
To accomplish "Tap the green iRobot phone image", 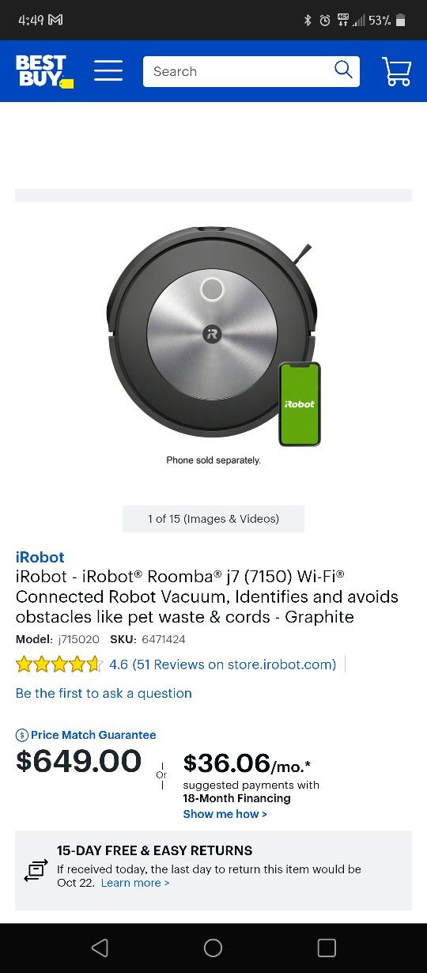I will pos(300,404).
